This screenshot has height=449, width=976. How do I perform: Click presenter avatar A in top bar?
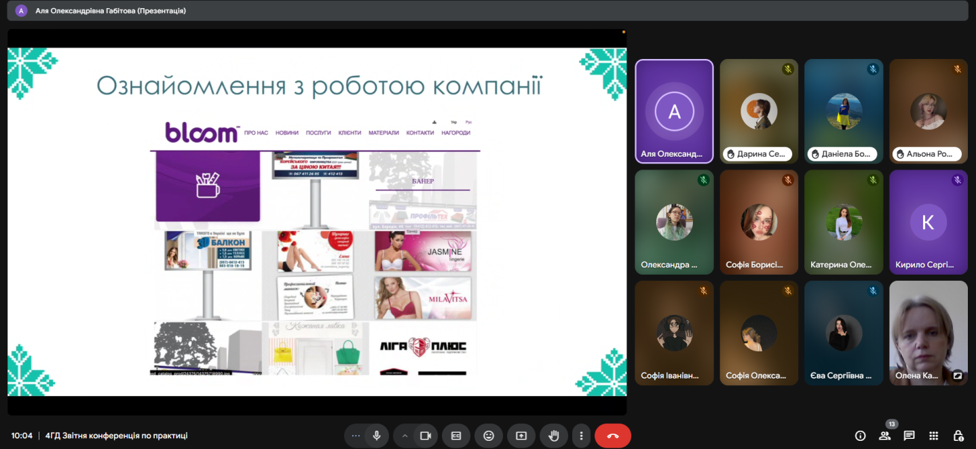[x=21, y=11]
